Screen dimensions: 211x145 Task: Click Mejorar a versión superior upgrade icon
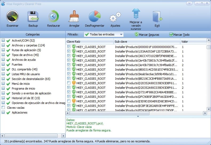pos(136,14)
